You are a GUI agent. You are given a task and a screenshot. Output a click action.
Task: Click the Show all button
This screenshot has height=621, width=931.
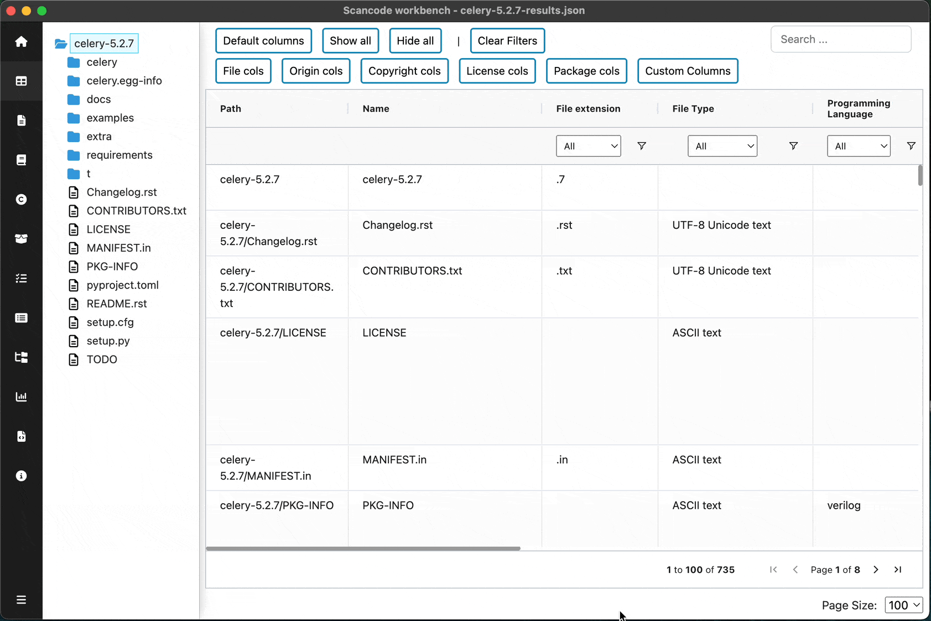pyautogui.click(x=350, y=41)
